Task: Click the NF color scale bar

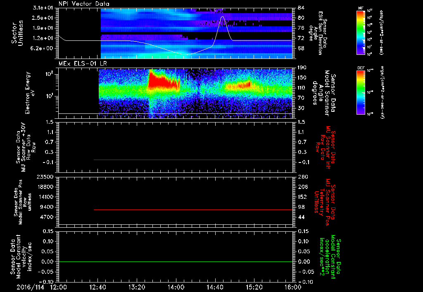Action: pyautogui.click(x=361, y=32)
